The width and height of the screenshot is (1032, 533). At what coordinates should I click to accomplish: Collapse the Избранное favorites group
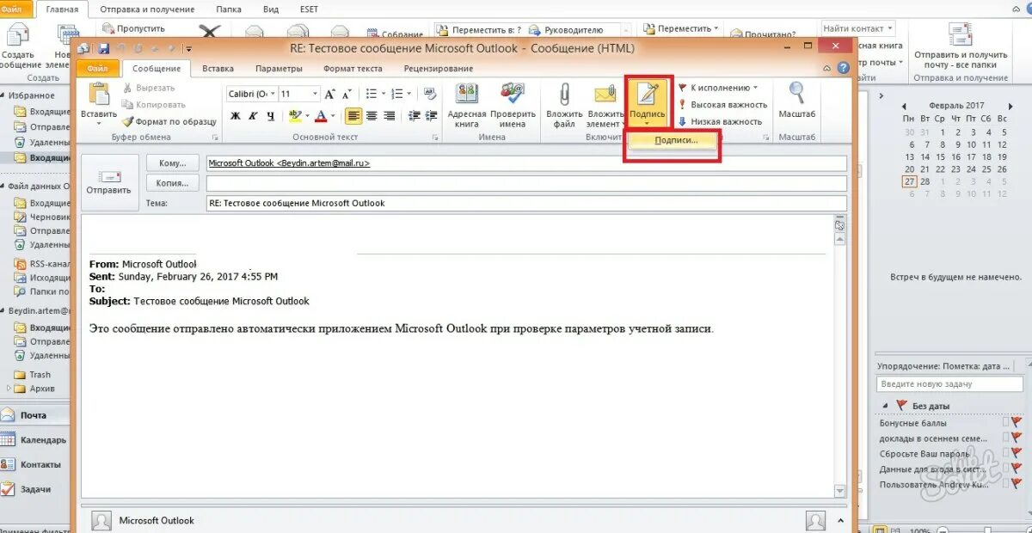[3, 95]
